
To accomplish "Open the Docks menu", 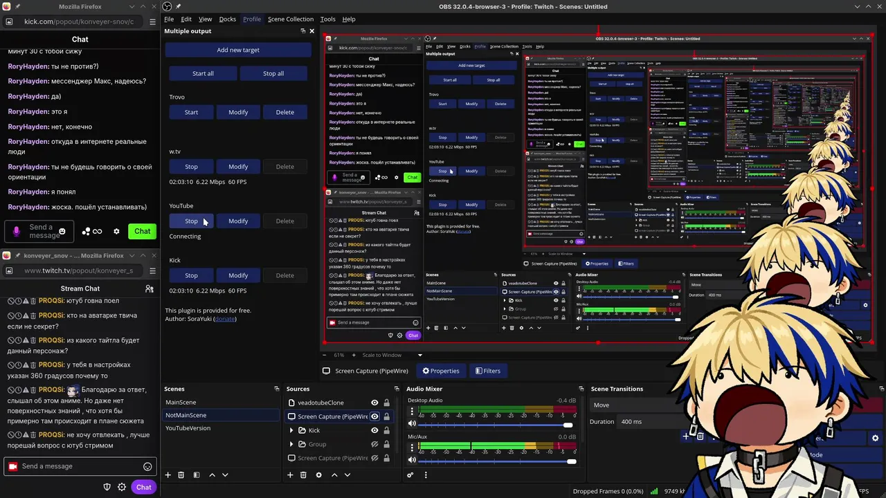I will click(x=228, y=19).
